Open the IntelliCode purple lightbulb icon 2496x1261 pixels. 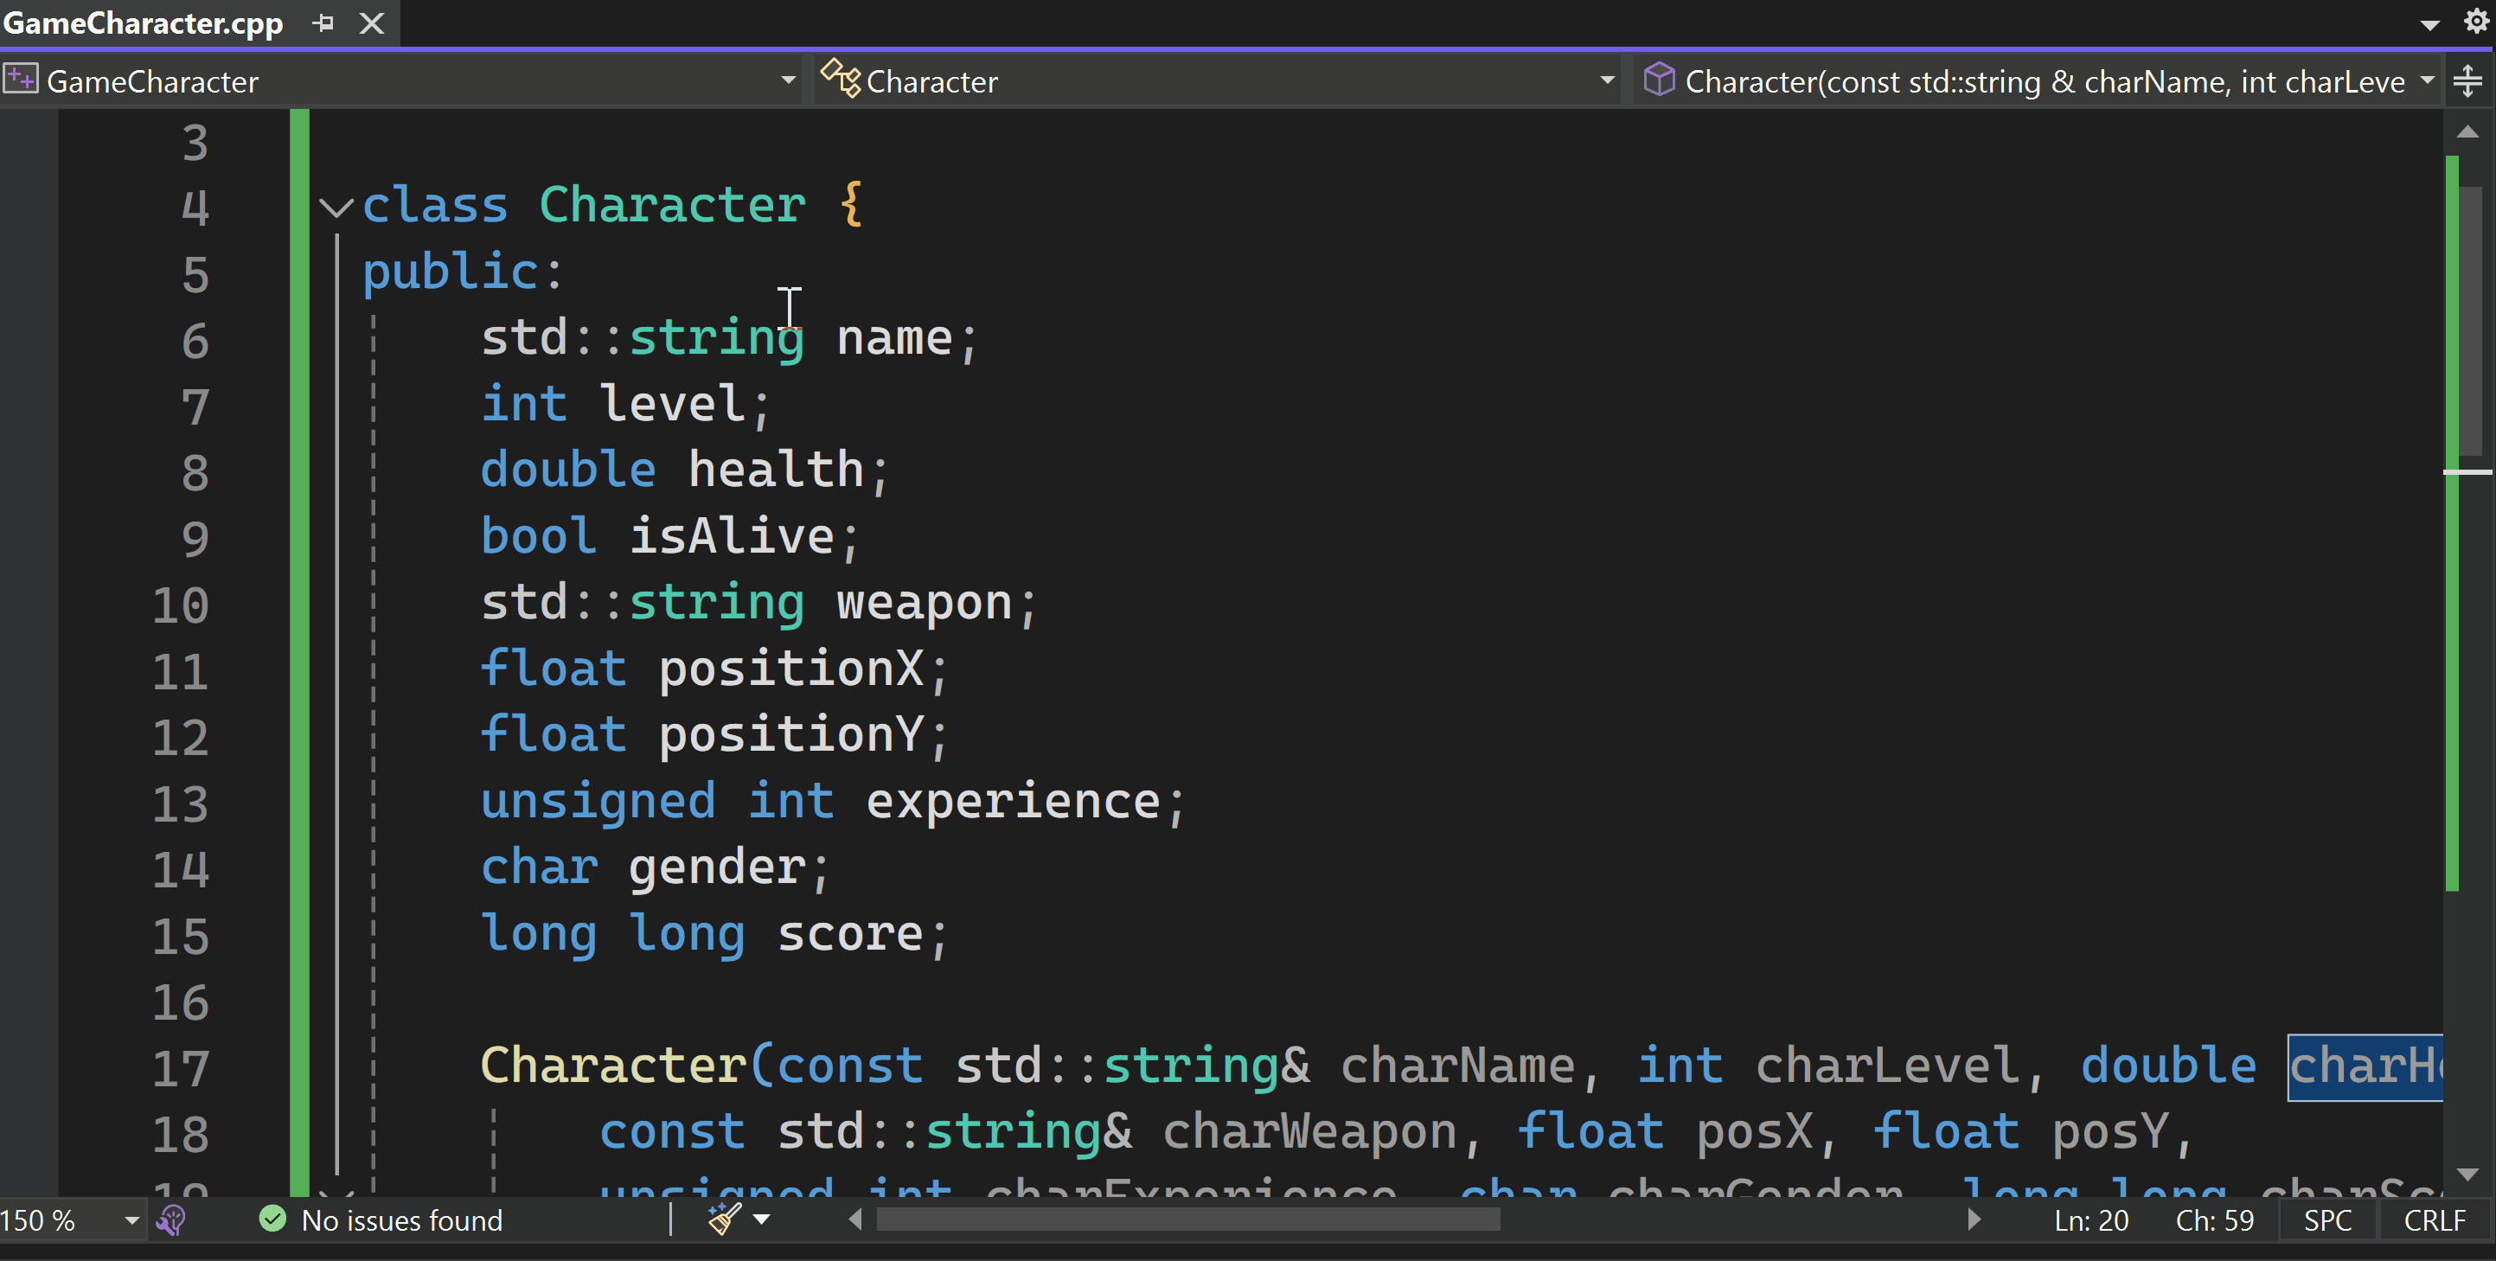[171, 1219]
